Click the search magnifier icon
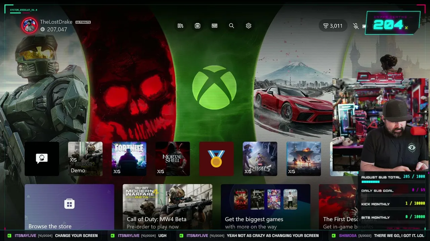Image resolution: width=430 pixels, height=241 pixels. [x=231, y=26]
